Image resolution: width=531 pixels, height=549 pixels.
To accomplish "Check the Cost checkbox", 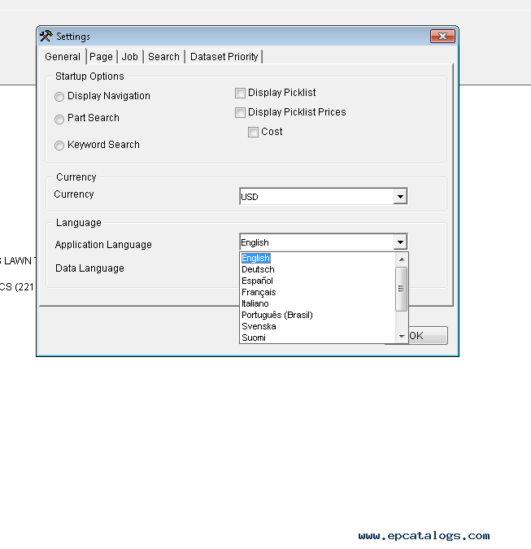I will pyautogui.click(x=253, y=133).
